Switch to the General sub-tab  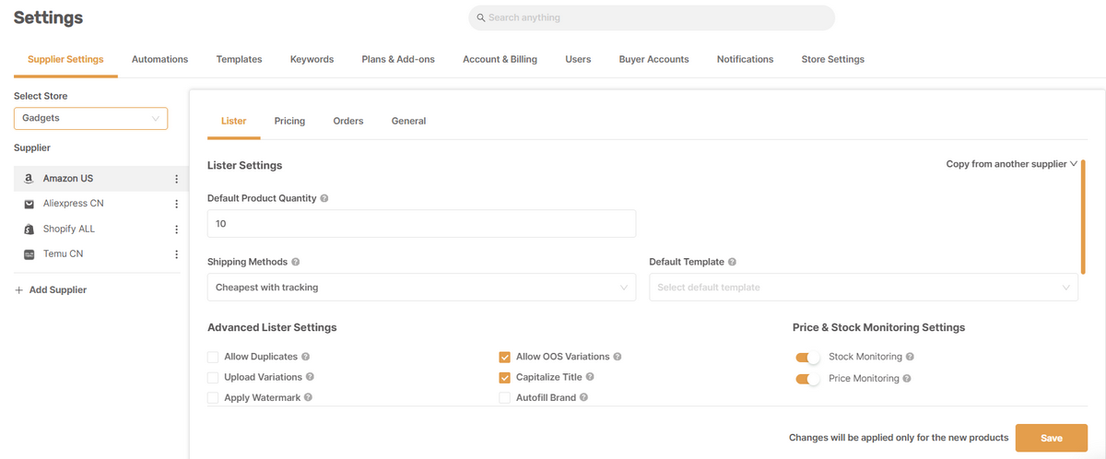pos(408,121)
